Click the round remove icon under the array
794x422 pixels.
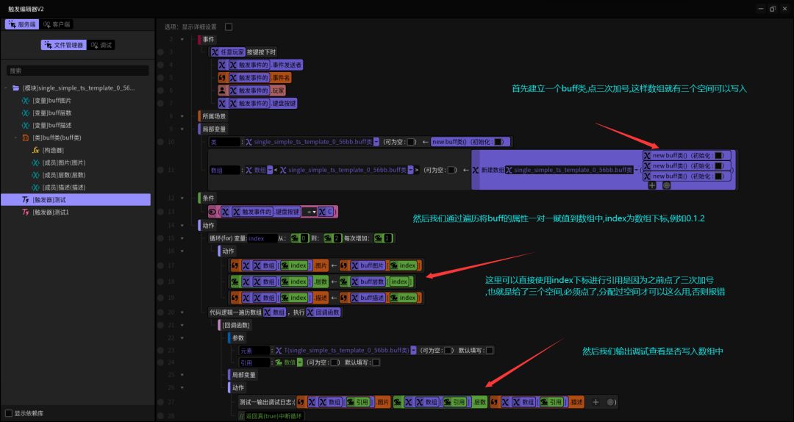(666, 185)
